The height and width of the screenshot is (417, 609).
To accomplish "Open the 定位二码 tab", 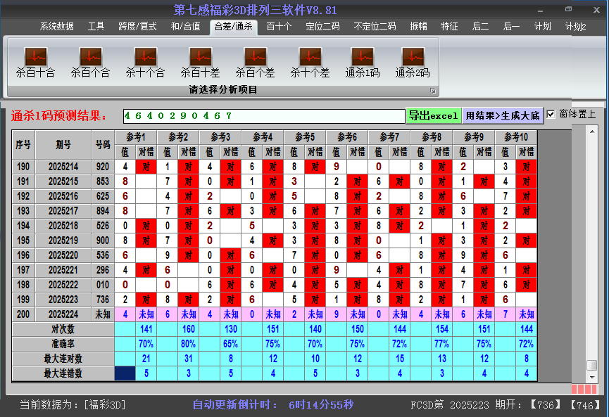I will click(322, 27).
